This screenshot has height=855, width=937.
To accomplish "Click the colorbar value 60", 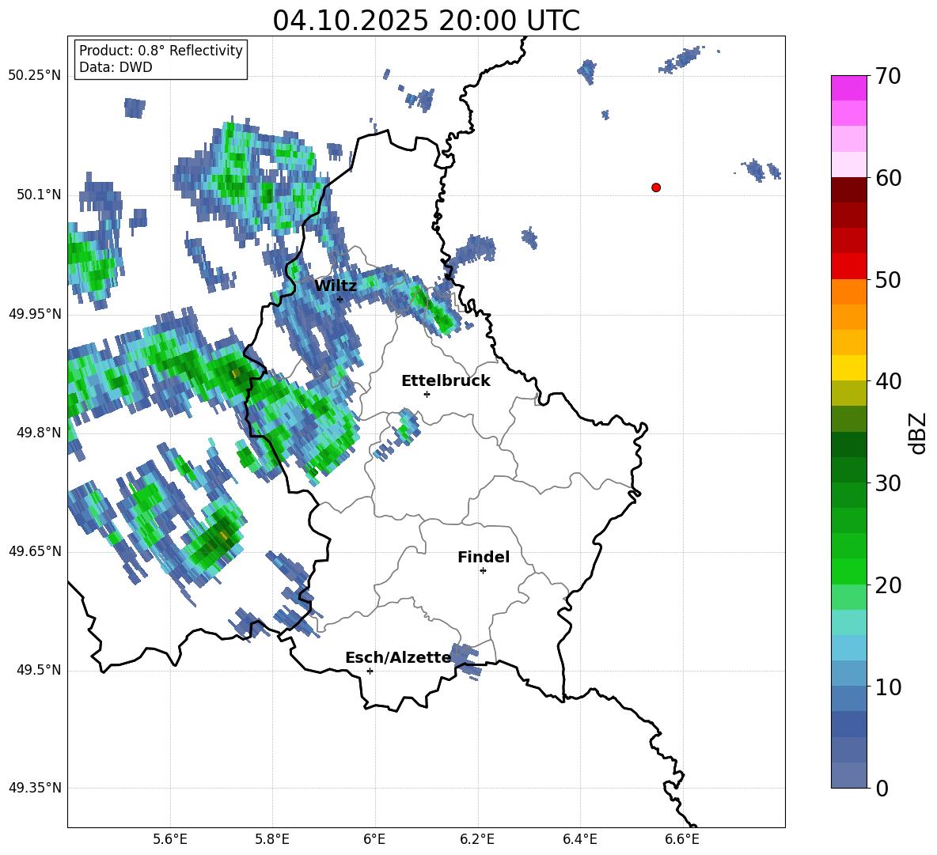I will [x=888, y=178].
